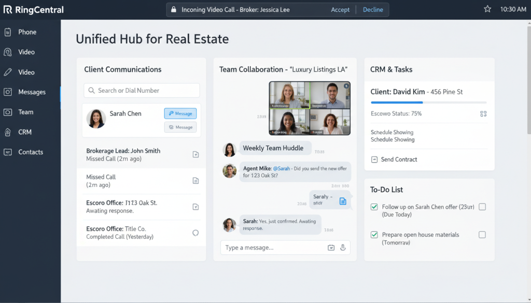Tick empty box right of open house task
Screen dimensions: 531x303
[x=482, y=235]
